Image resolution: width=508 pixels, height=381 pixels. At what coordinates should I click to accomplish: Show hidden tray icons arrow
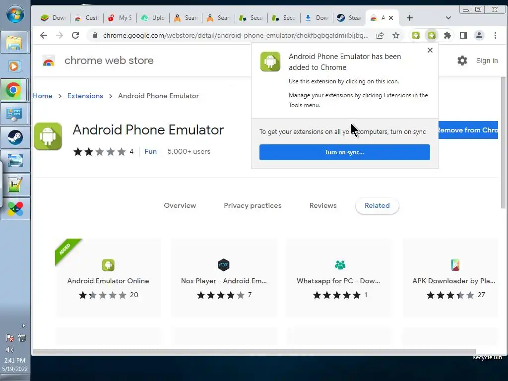pos(23,325)
